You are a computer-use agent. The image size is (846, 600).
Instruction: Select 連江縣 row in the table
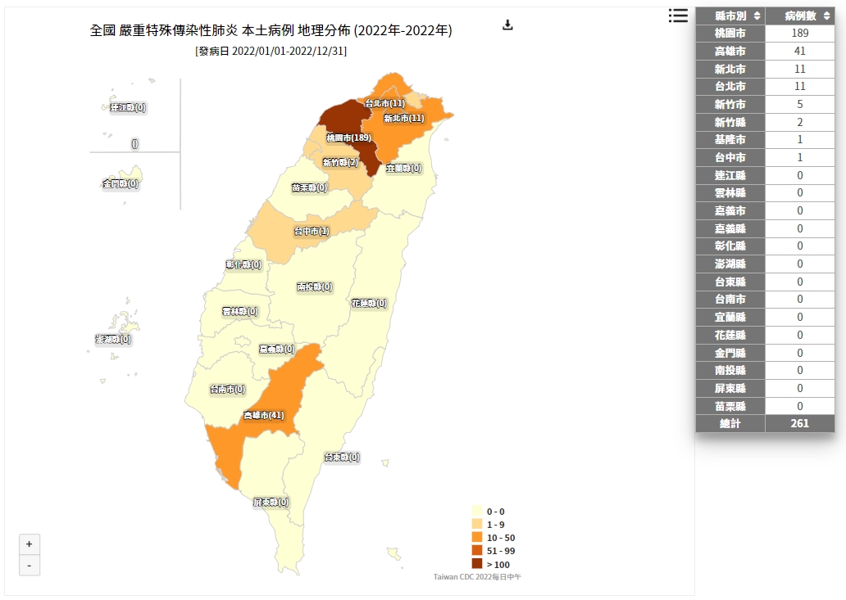coord(765,175)
